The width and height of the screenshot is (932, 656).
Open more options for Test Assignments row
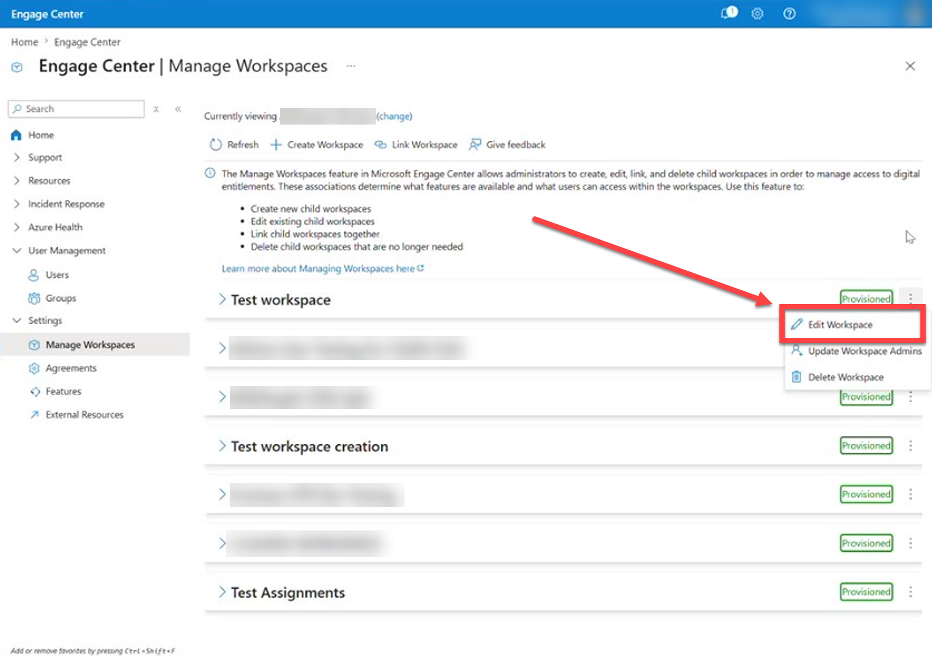(910, 592)
